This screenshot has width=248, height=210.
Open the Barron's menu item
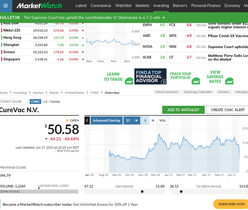180,6
